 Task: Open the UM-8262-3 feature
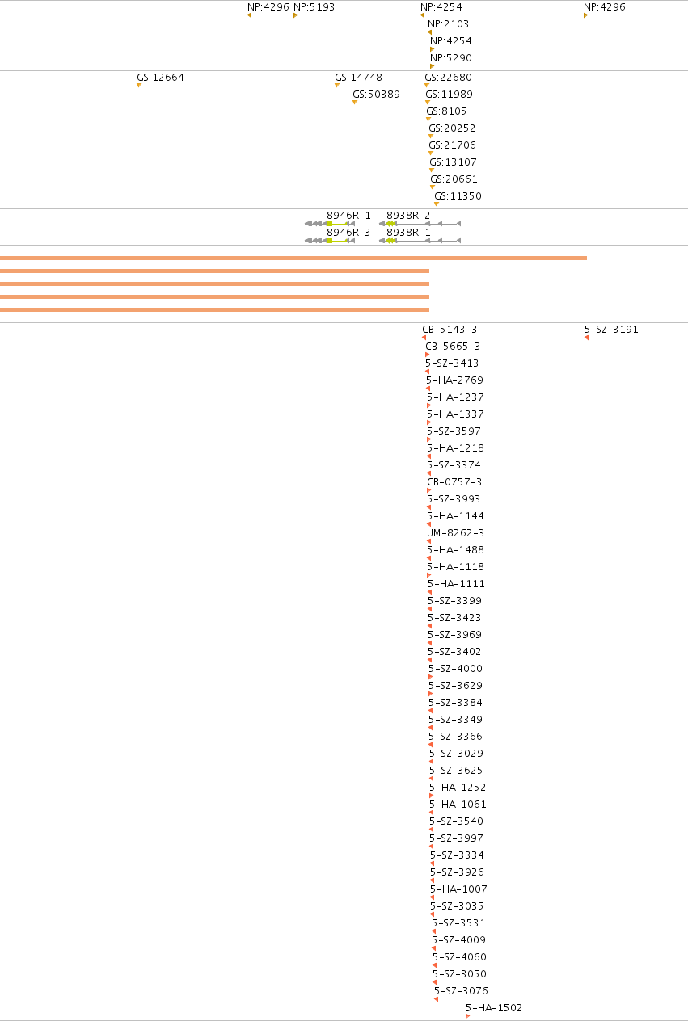(x=456, y=533)
